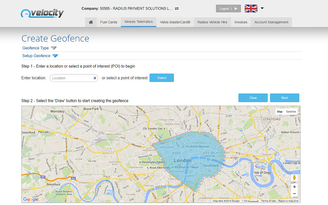Screen dimensions: 328x205
Task: Click the Geofence Type heading
Action: 36,48
